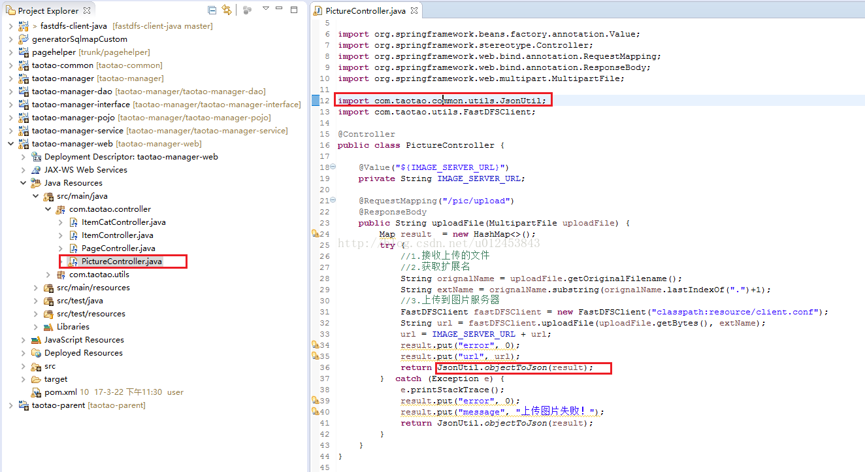Click the JAX-WS Web Services icon

(37, 170)
